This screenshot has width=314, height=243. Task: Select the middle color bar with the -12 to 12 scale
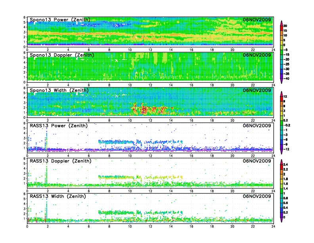[281, 123]
